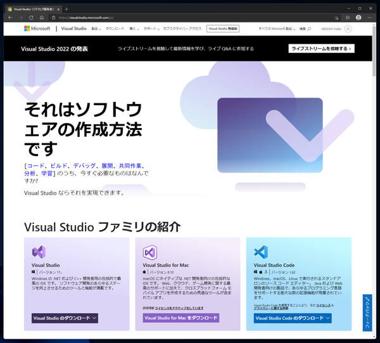Screen dimensions: 380x343
Task: Click the Visual Studio Code blue logo
Action: point(261,252)
